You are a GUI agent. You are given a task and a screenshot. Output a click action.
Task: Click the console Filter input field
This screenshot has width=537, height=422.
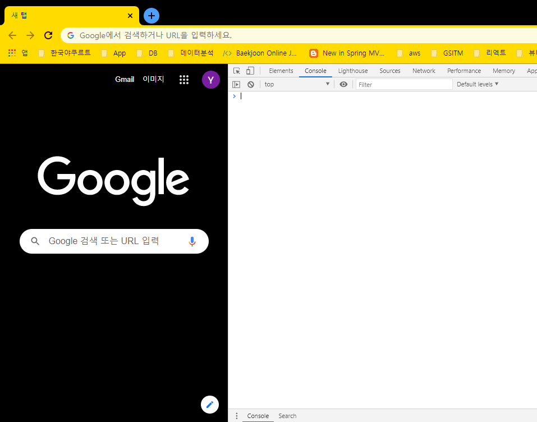click(404, 85)
